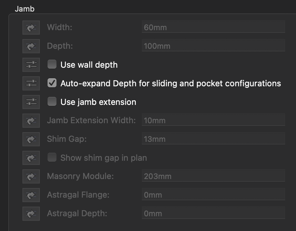Image resolution: width=296 pixels, height=231 pixels.
Task: Click the override icon beside Astragal Depth
Action: pyautogui.click(x=31, y=213)
